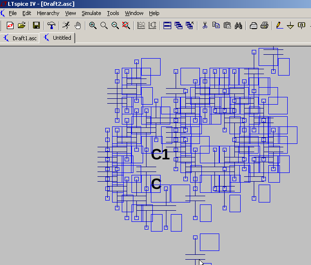Halt simulation using the hand icon

[78, 26]
